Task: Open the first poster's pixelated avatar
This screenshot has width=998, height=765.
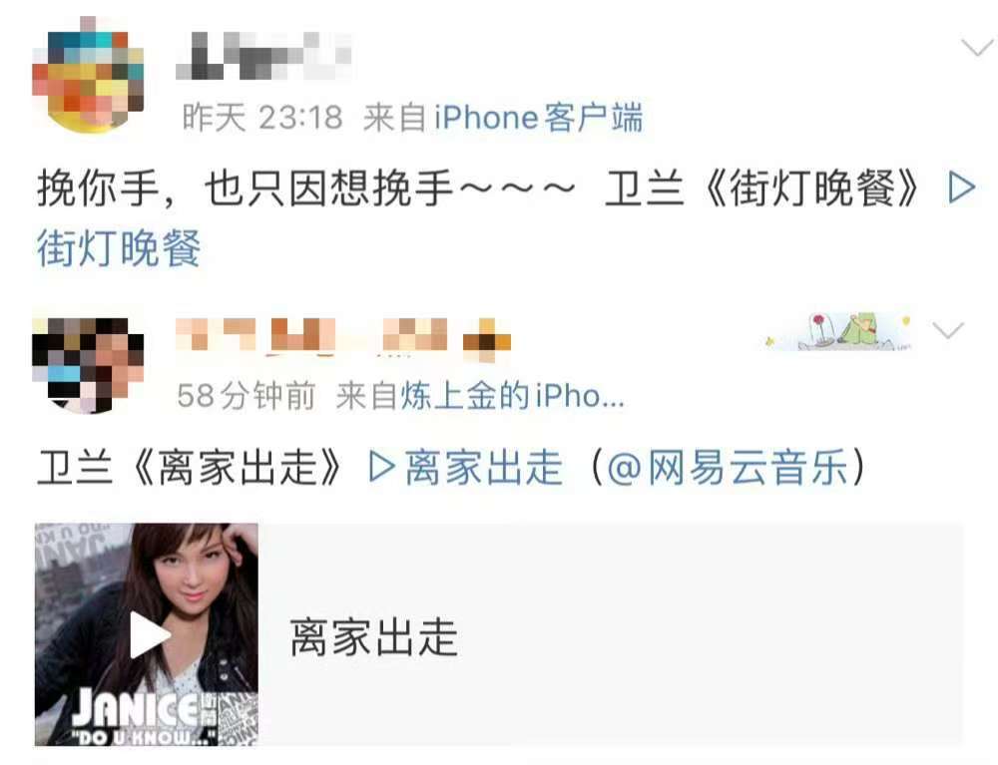Action: tap(88, 75)
